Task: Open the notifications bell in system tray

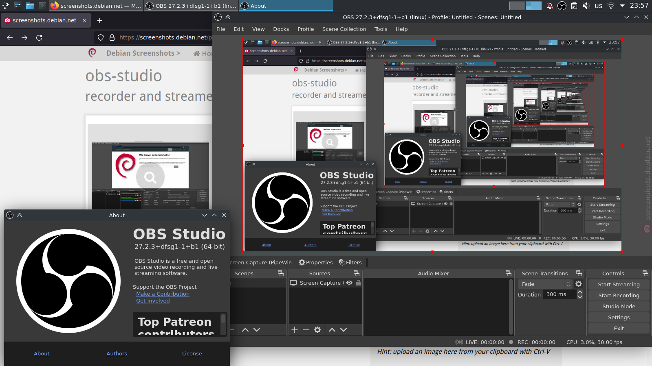Action: (x=550, y=6)
